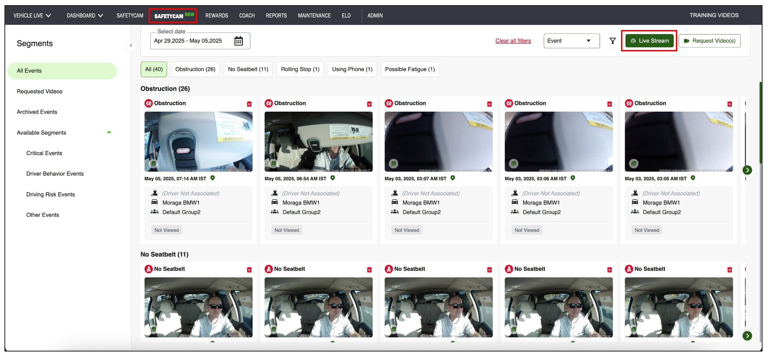Navigate to REPORTS
Screen dimensions: 768x357
(276, 16)
